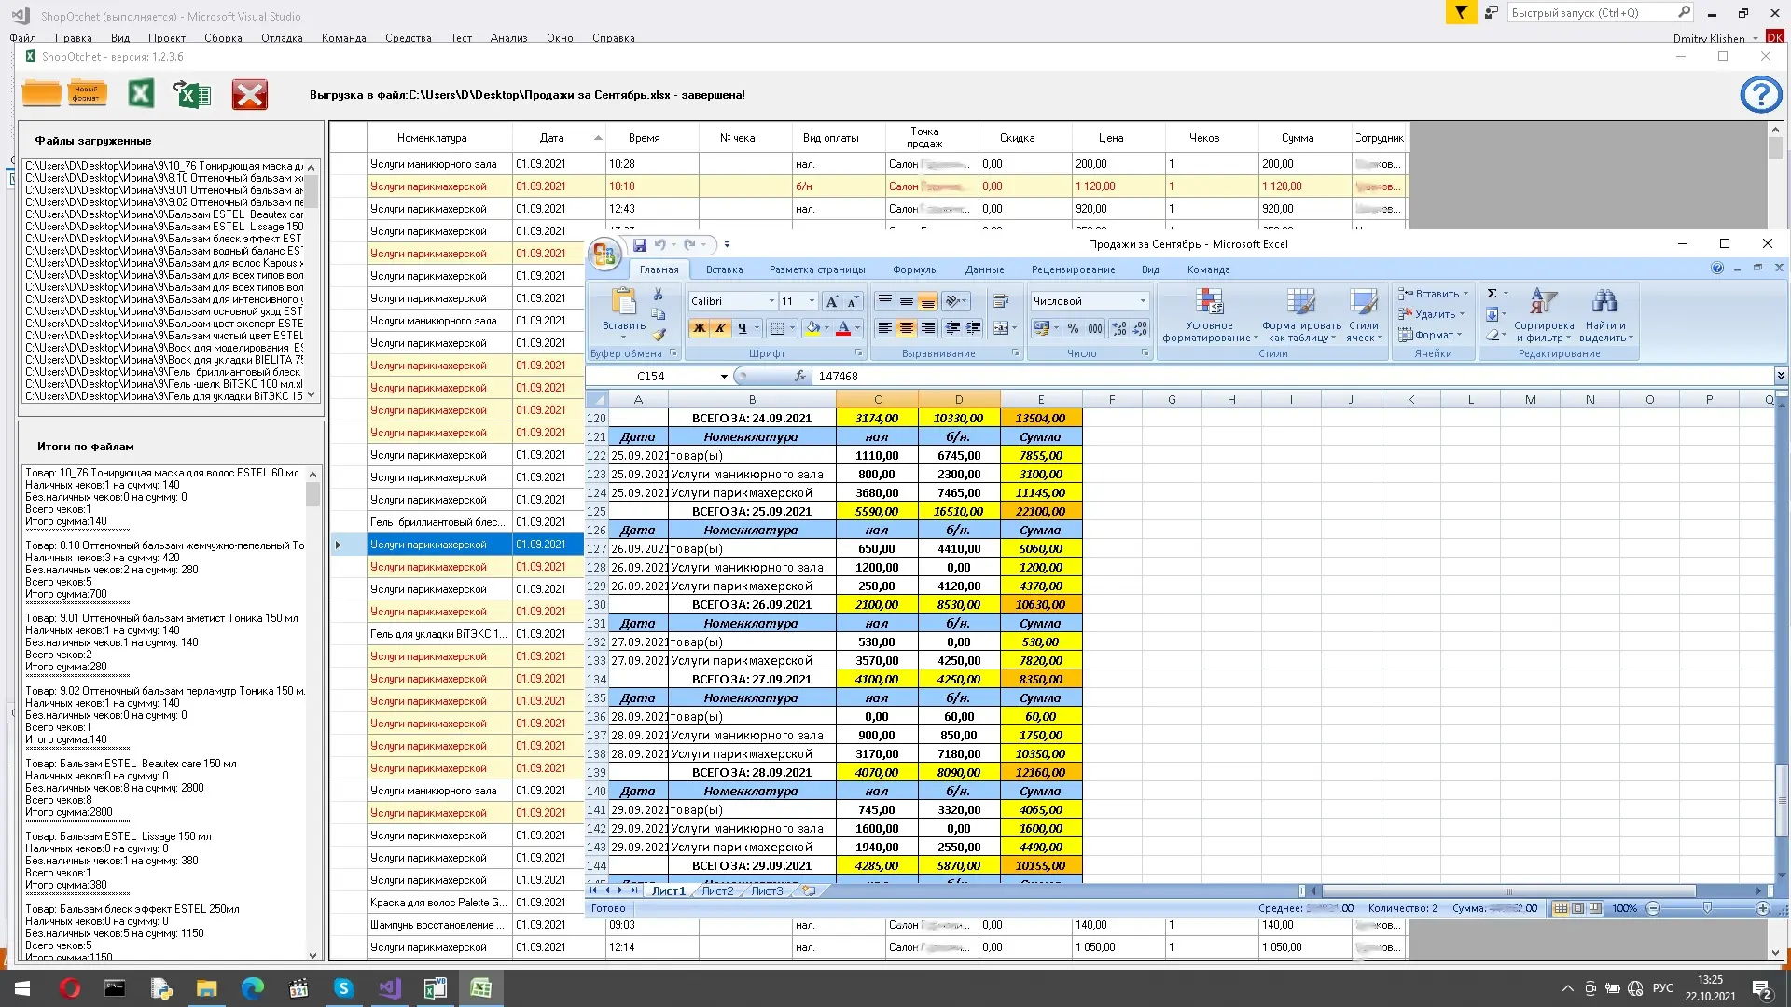The height and width of the screenshot is (1007, 1791).
Task: Expand the cell Name Box dropdown arrow
Action: tap(724, 377)
